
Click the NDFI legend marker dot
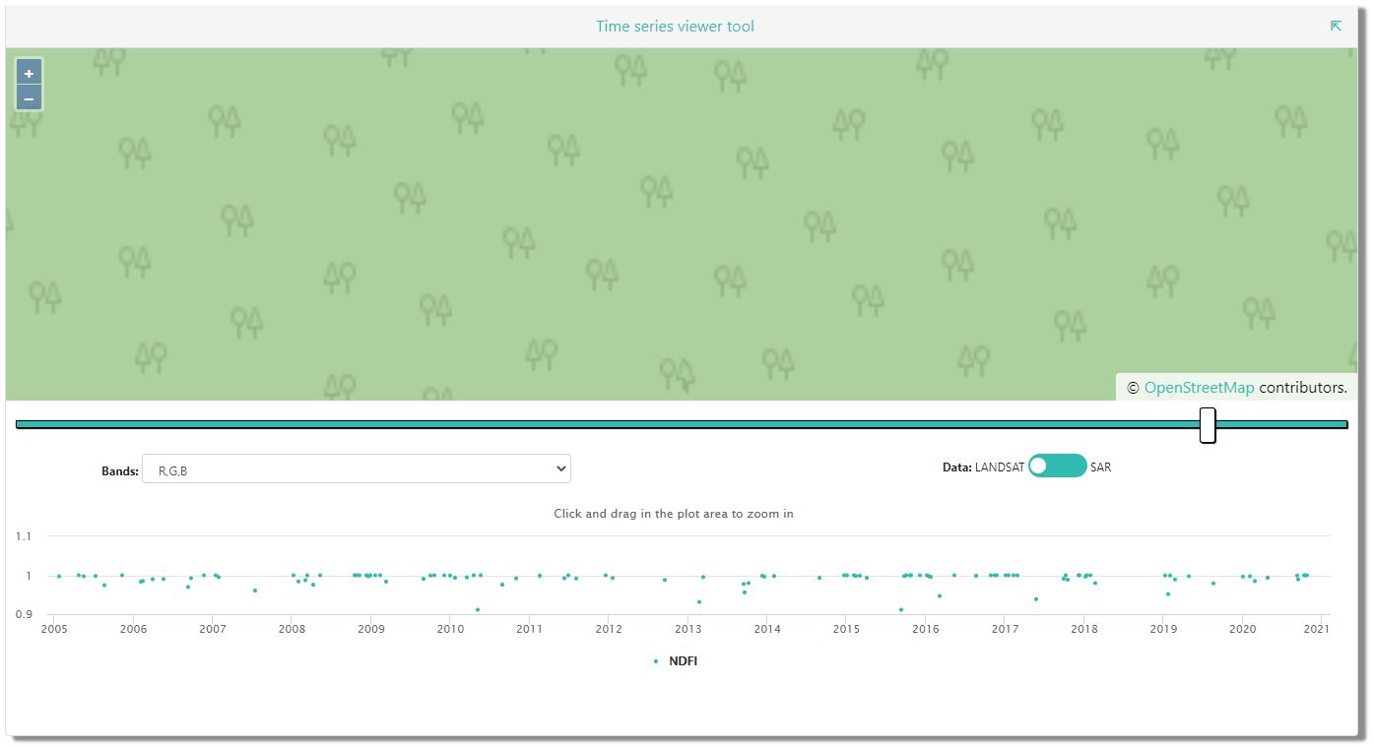coord(656,662)
